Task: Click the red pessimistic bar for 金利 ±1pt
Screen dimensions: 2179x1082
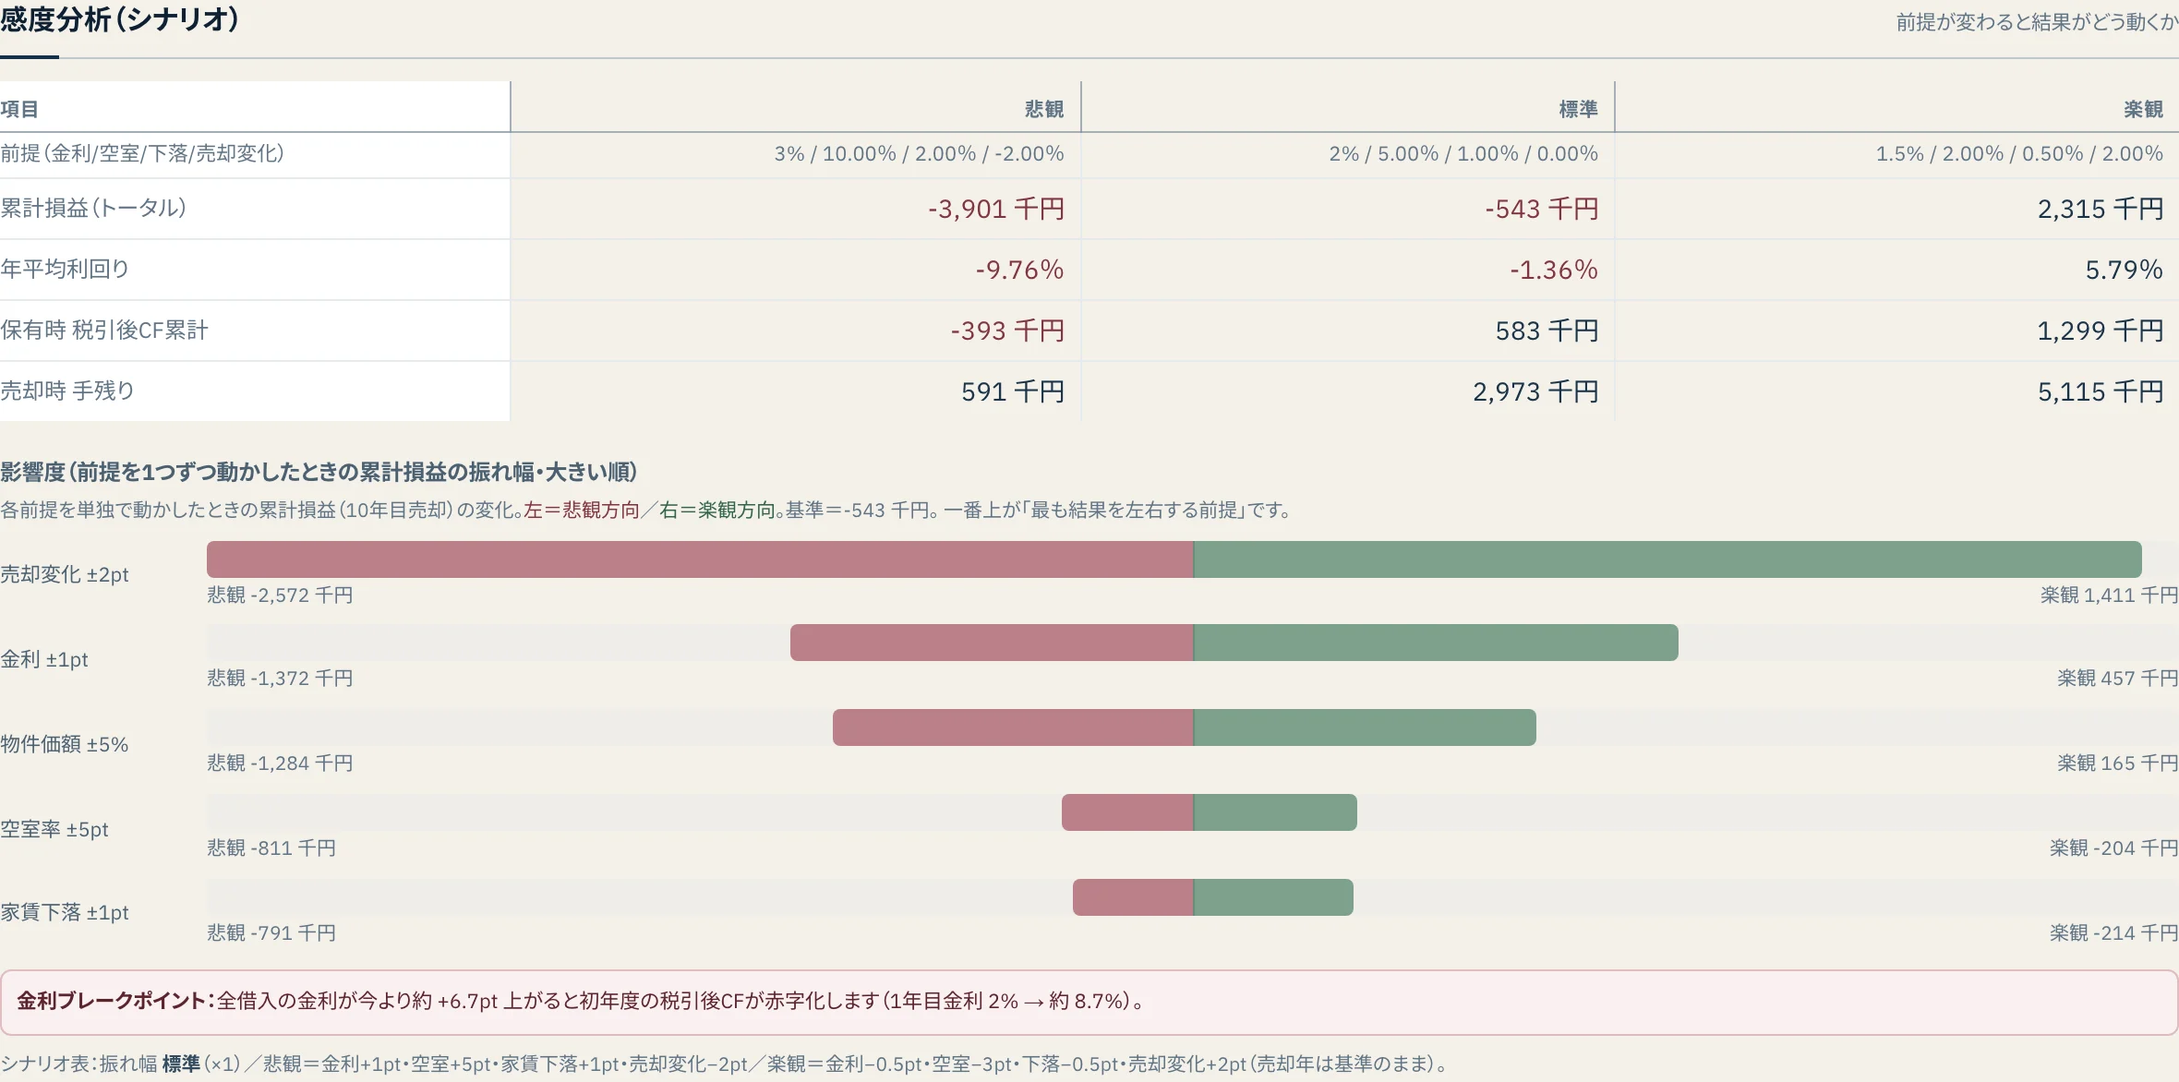Action: click(x=992, y=643)
